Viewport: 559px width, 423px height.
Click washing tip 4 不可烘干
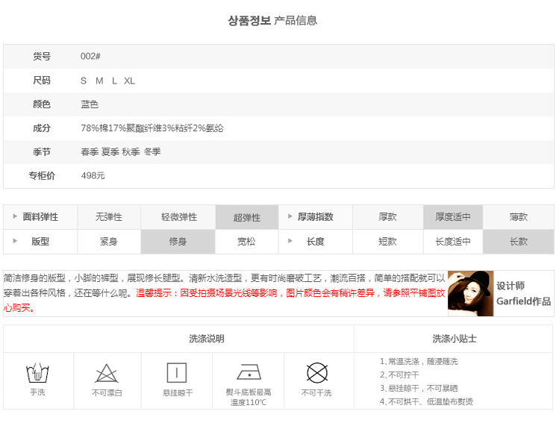pyautogui.click(x=426, y=401)
